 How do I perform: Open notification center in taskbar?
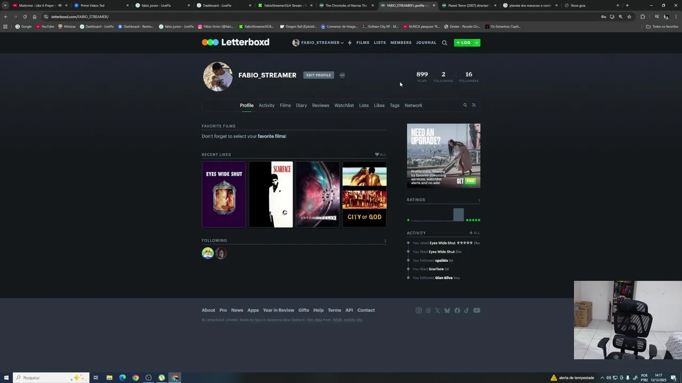coord(673,378)
